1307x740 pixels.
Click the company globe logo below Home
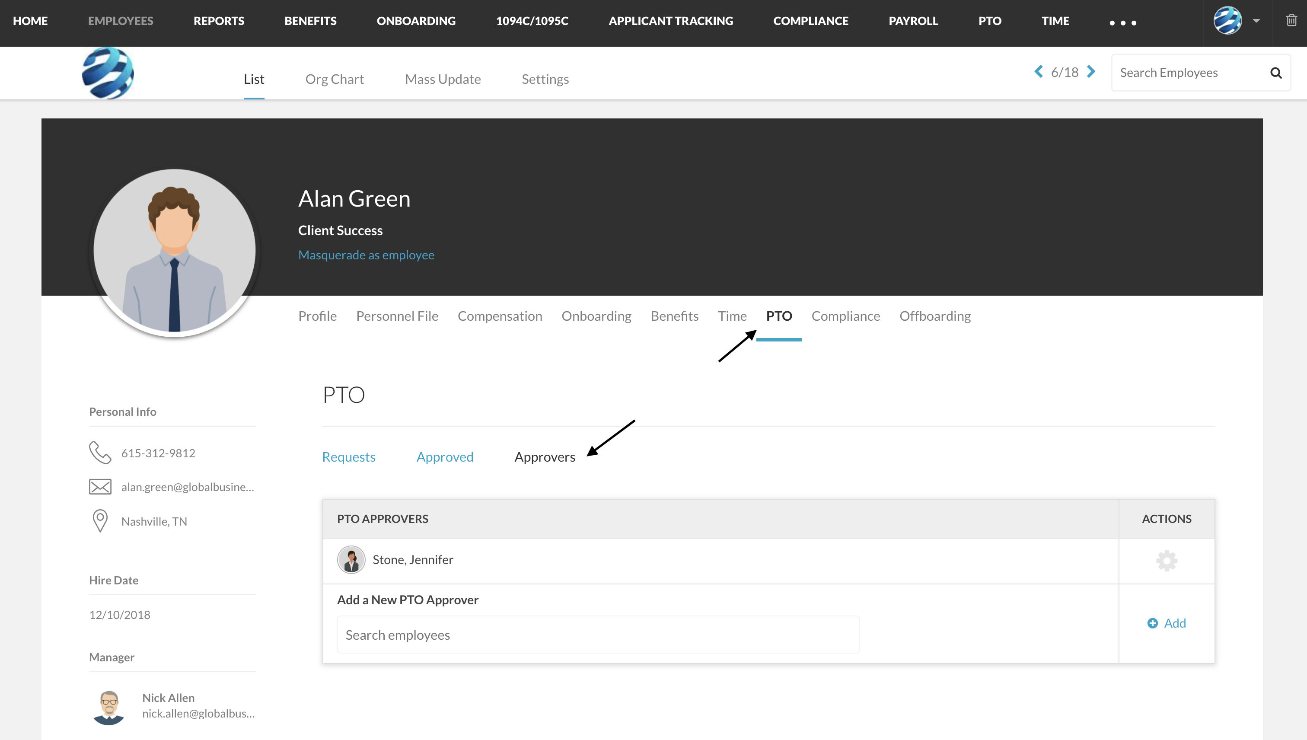[x=108, y=73]
